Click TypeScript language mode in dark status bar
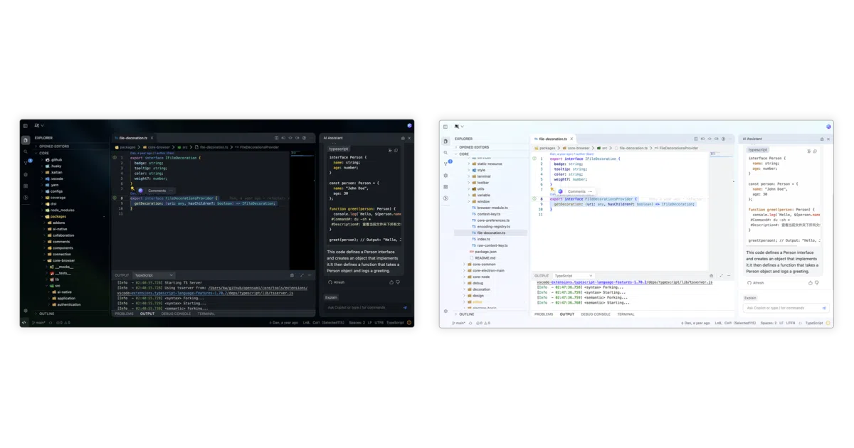The height and width of the screenshot is (448, 854). (394, 323)
